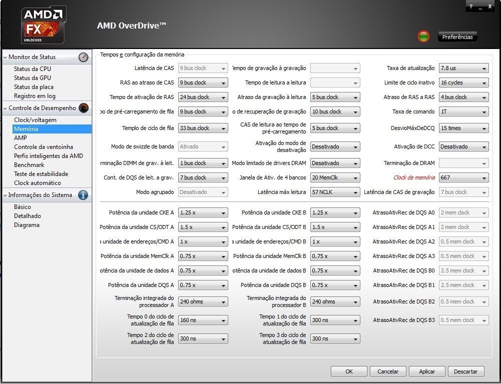Click the Preferências button
This screenshot has height=384, width=501.
click(457, 37)
